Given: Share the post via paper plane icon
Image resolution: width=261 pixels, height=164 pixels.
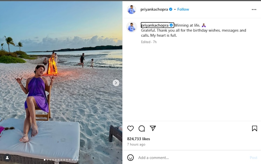Looking at the screenshot, I should [x=153, y=128].
